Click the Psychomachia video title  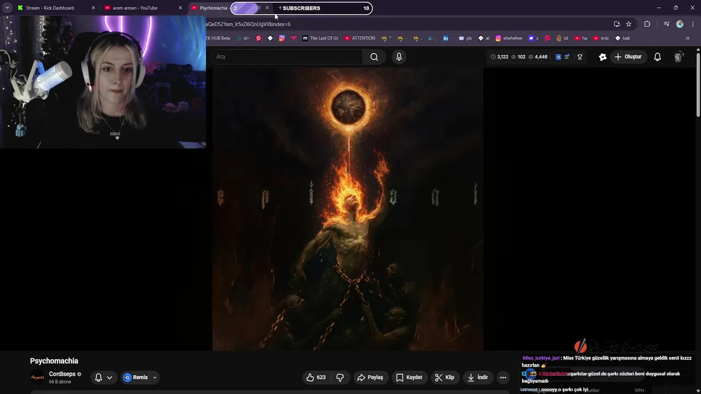[54, 361]
